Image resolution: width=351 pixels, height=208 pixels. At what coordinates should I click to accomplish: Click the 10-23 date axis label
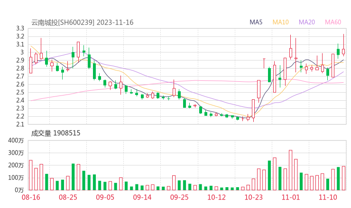point(253,197)
